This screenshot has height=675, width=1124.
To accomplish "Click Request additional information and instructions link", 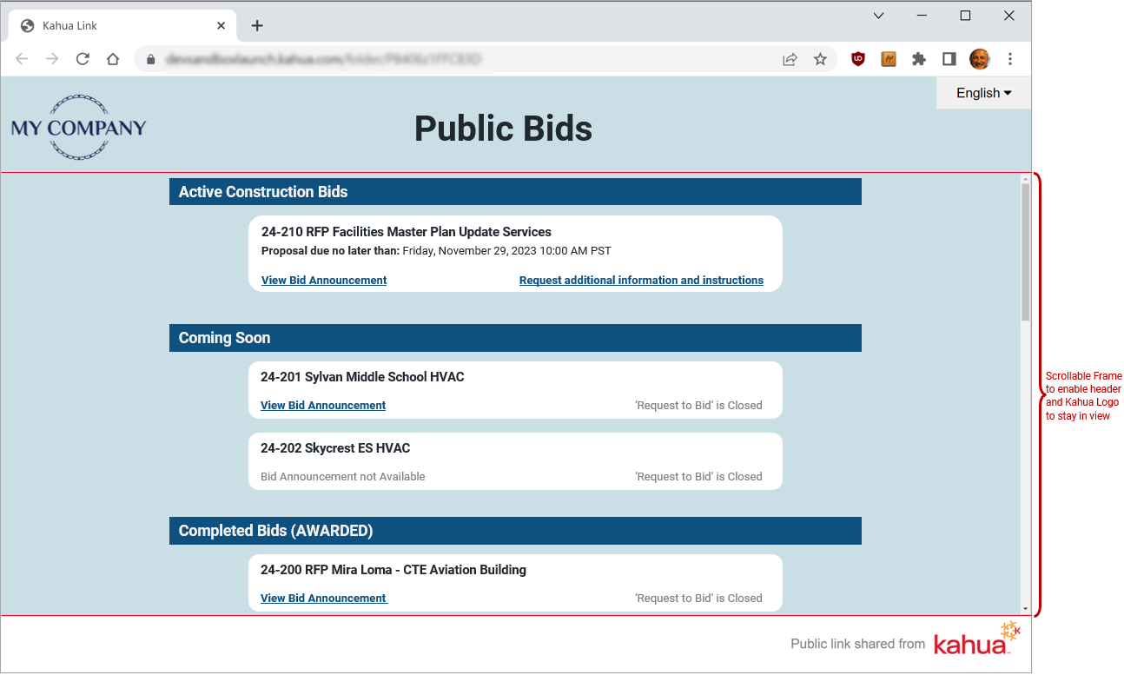I will tap(641, 281).
